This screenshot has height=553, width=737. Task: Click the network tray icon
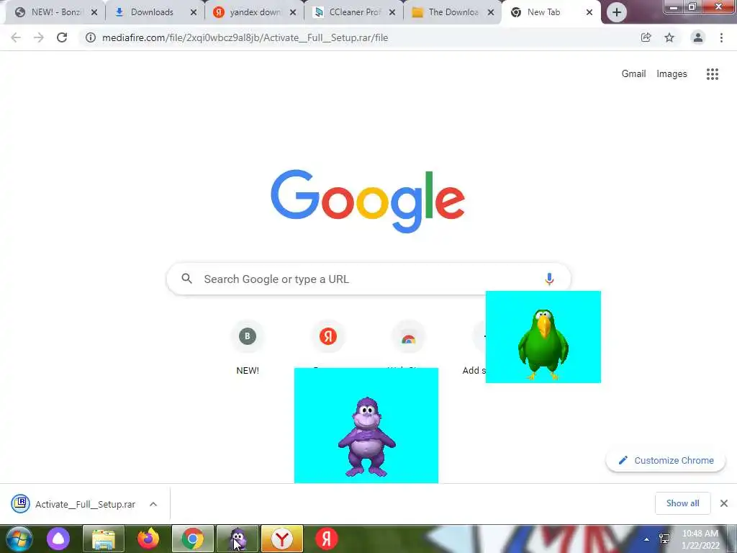point(664,539)
